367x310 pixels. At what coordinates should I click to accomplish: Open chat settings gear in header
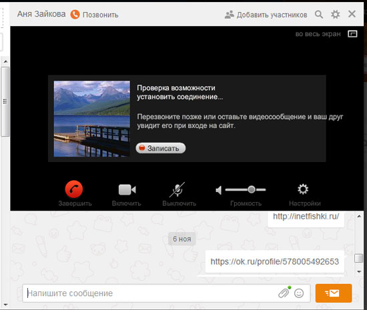click(x=336, y=15)
